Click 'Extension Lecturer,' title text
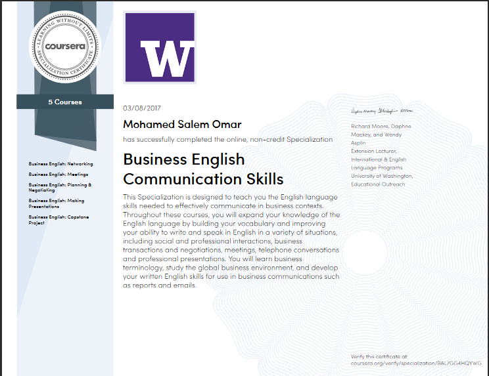489x376 pixels. coord(374,151)
